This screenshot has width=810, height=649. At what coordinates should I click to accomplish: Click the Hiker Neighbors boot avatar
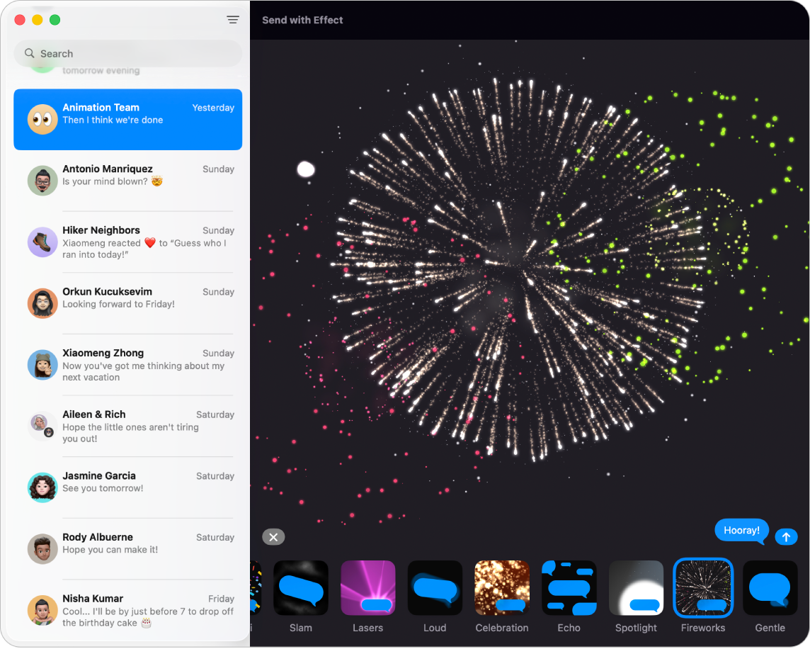(42, 242)
